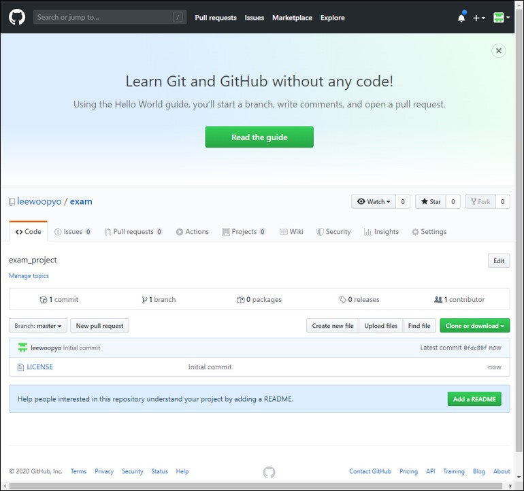Image resolution: width=524 pixels, height=491 pixels.
Task: View the forks count next to Fork
Action: click(502, 201)
